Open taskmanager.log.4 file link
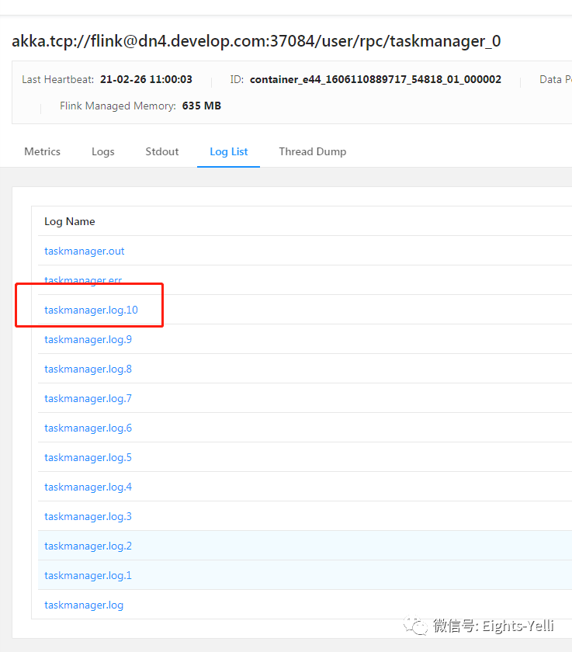Viewport: 572px width, 652px height. click(88, 487)
